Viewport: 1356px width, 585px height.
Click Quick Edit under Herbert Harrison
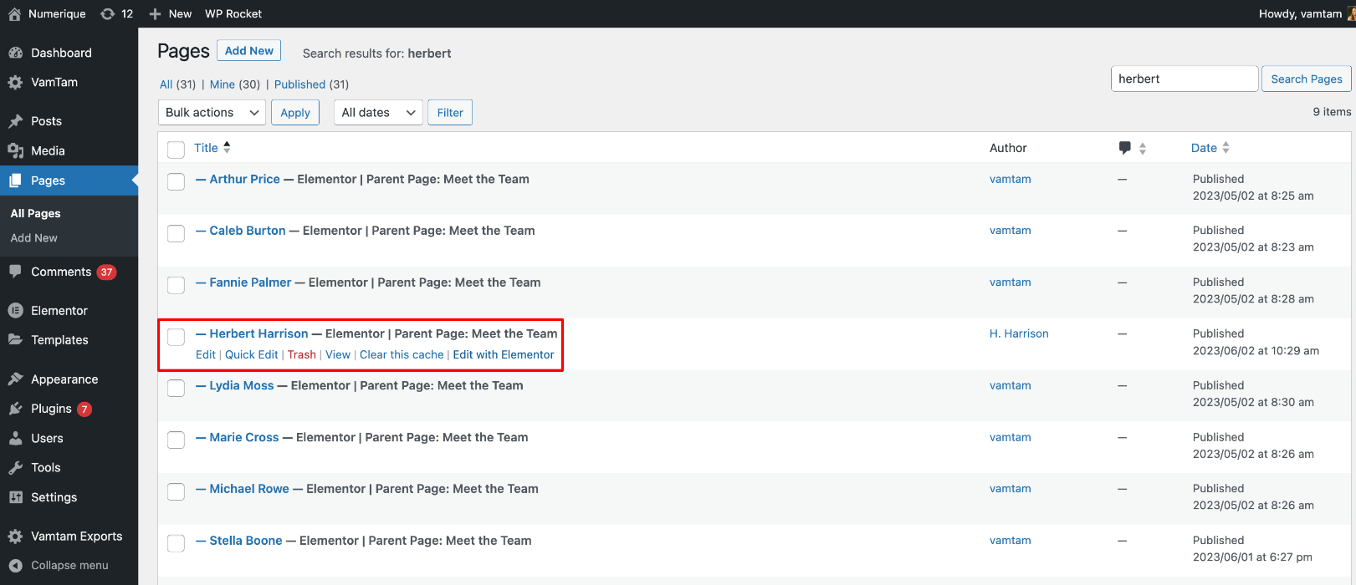click(x=251, y=354)
